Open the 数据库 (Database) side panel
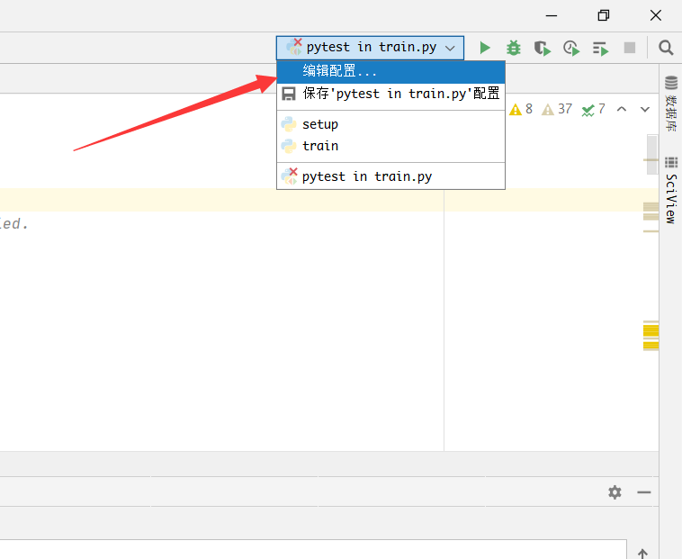 (x=671, y=104)
